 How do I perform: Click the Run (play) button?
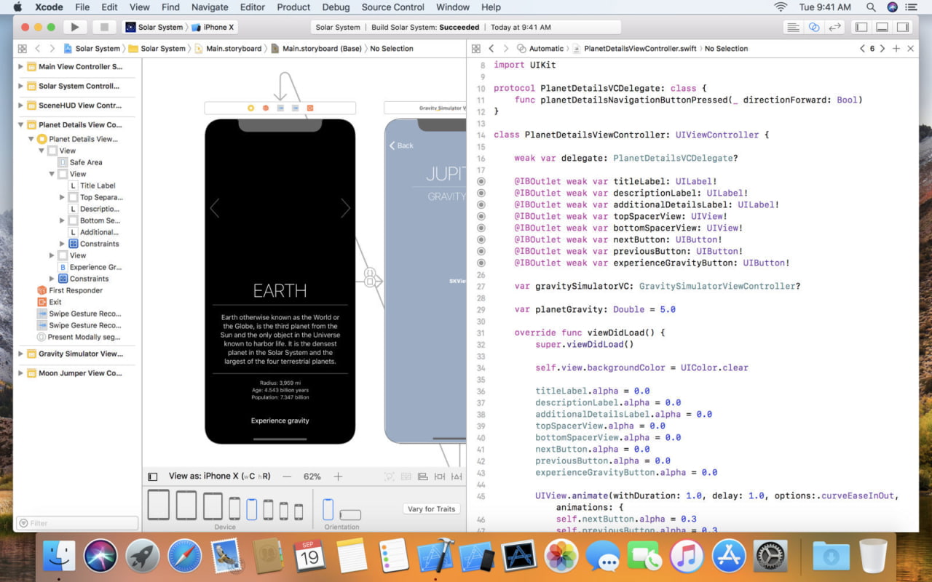74,27
